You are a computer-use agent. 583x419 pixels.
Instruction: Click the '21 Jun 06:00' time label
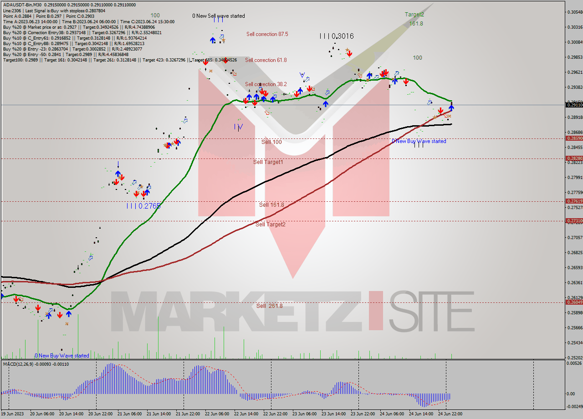click(130, 414)
